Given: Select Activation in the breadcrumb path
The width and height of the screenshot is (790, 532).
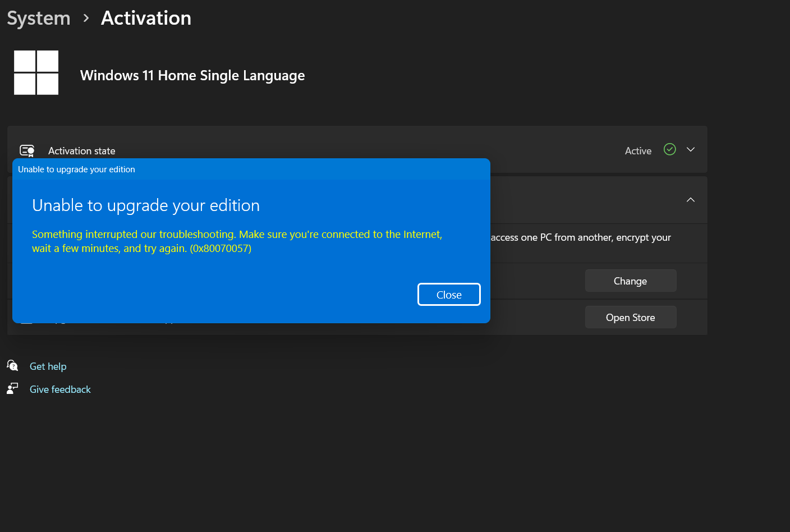Looking at the screenshot, I should 145,18.
